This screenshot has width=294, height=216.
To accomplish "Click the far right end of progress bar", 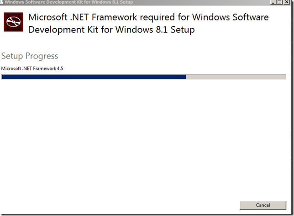I will click(284, 77).
